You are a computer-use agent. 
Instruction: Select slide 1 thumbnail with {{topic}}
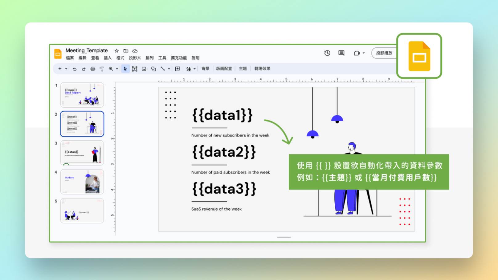[x=82, y=95]
